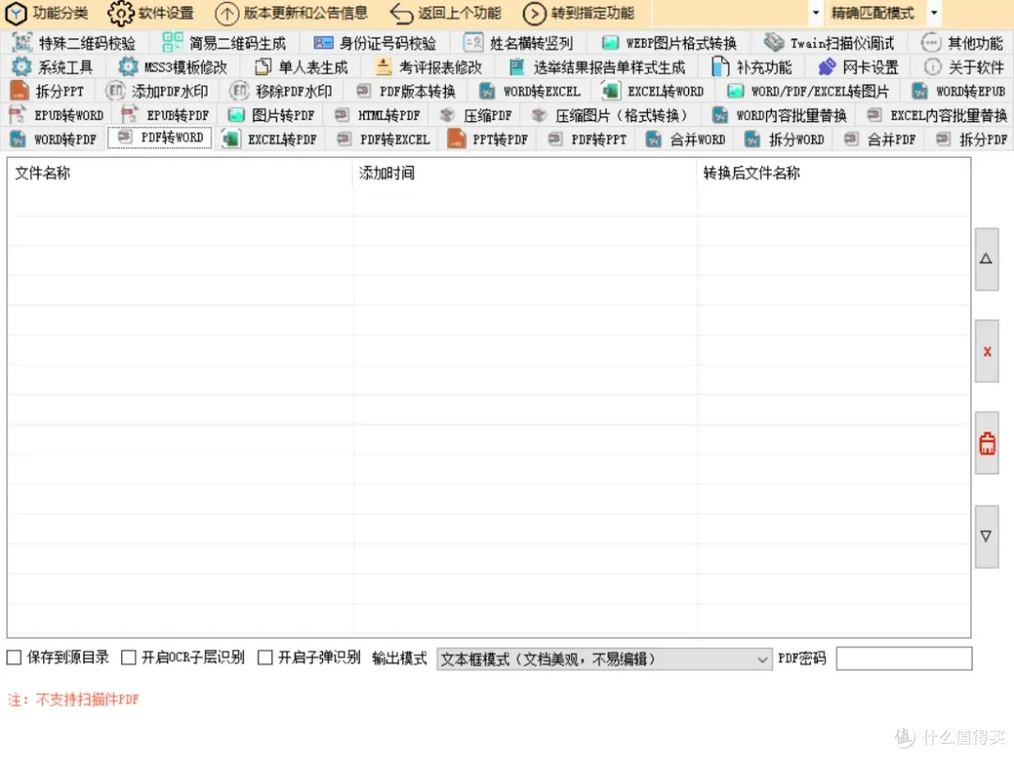
Task: Select 移除PDF水印 function
Action: [282, 91]
